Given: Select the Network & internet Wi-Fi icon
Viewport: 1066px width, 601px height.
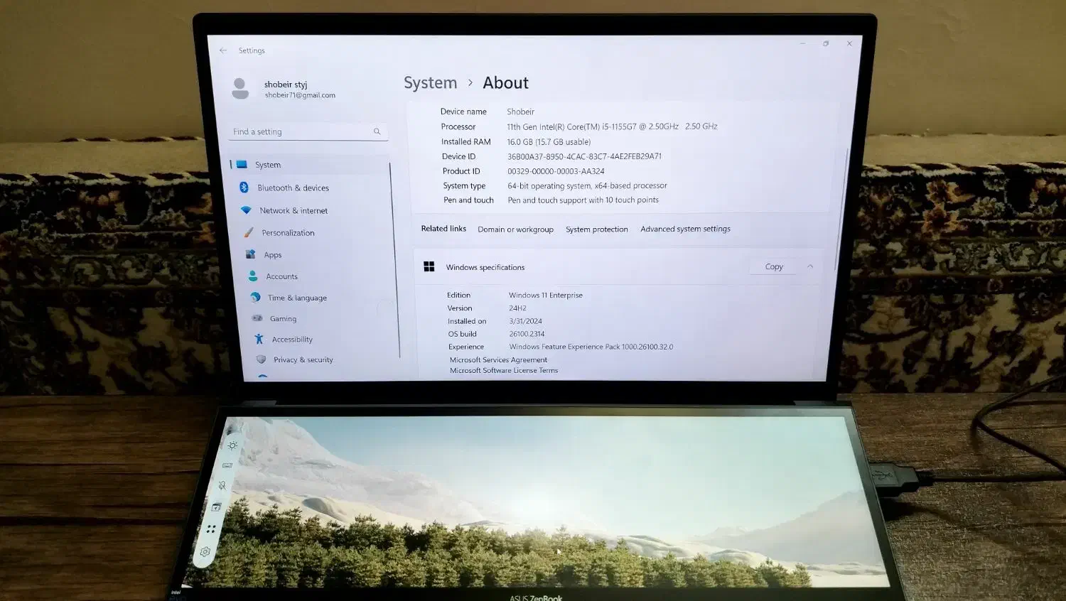Looking at the screenshot, I should coord(246,210).
